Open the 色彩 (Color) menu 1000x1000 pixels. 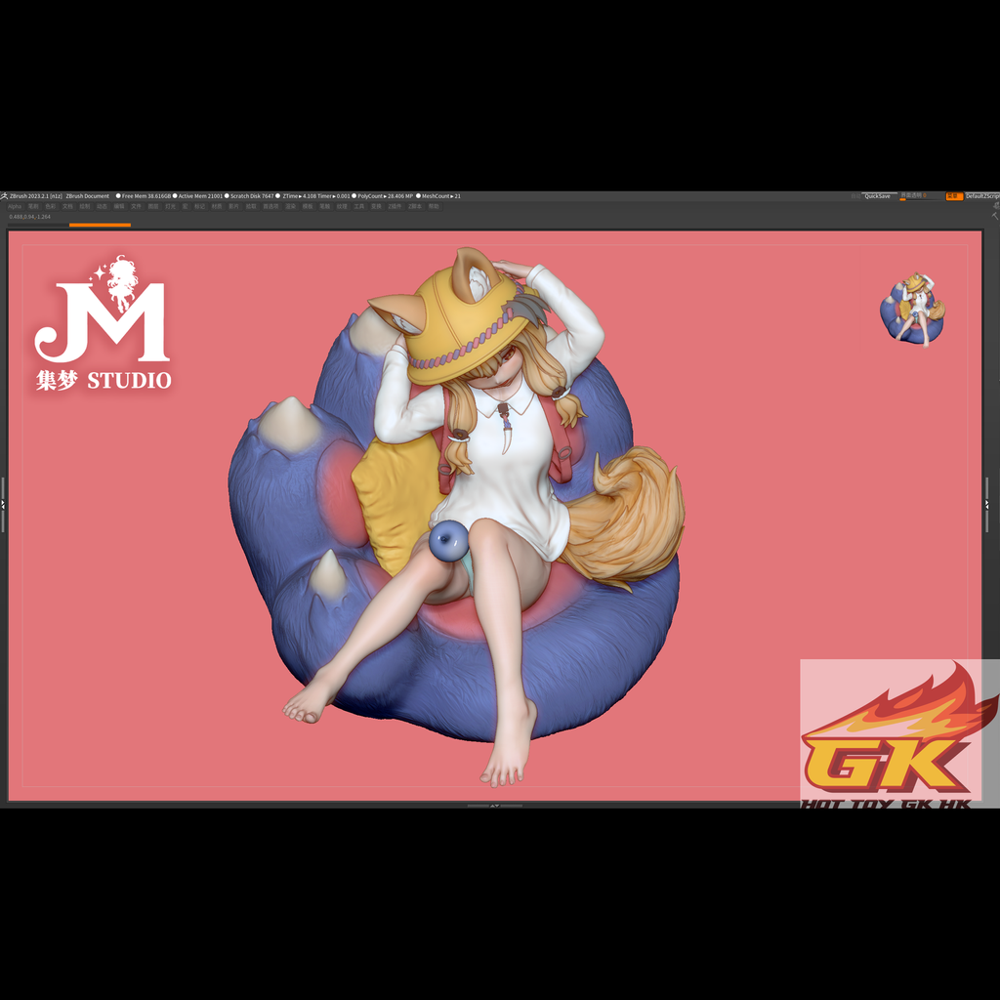coord(51,206)
